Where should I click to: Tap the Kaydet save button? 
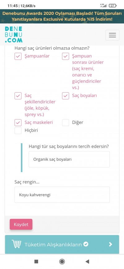pyautogui.click(x=21, y=224)
